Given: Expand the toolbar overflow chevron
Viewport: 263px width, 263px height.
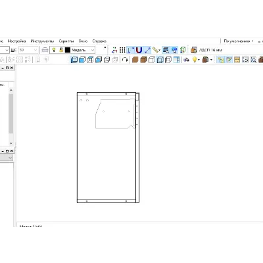Looking at the screenshot, I should [x=105, y=47].
